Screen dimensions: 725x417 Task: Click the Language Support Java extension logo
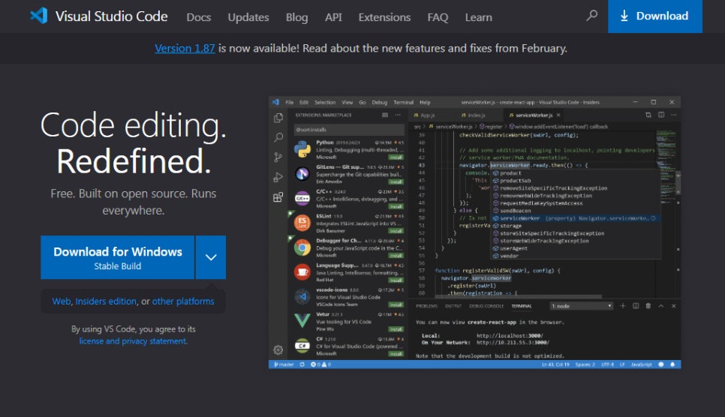[302, 271]
